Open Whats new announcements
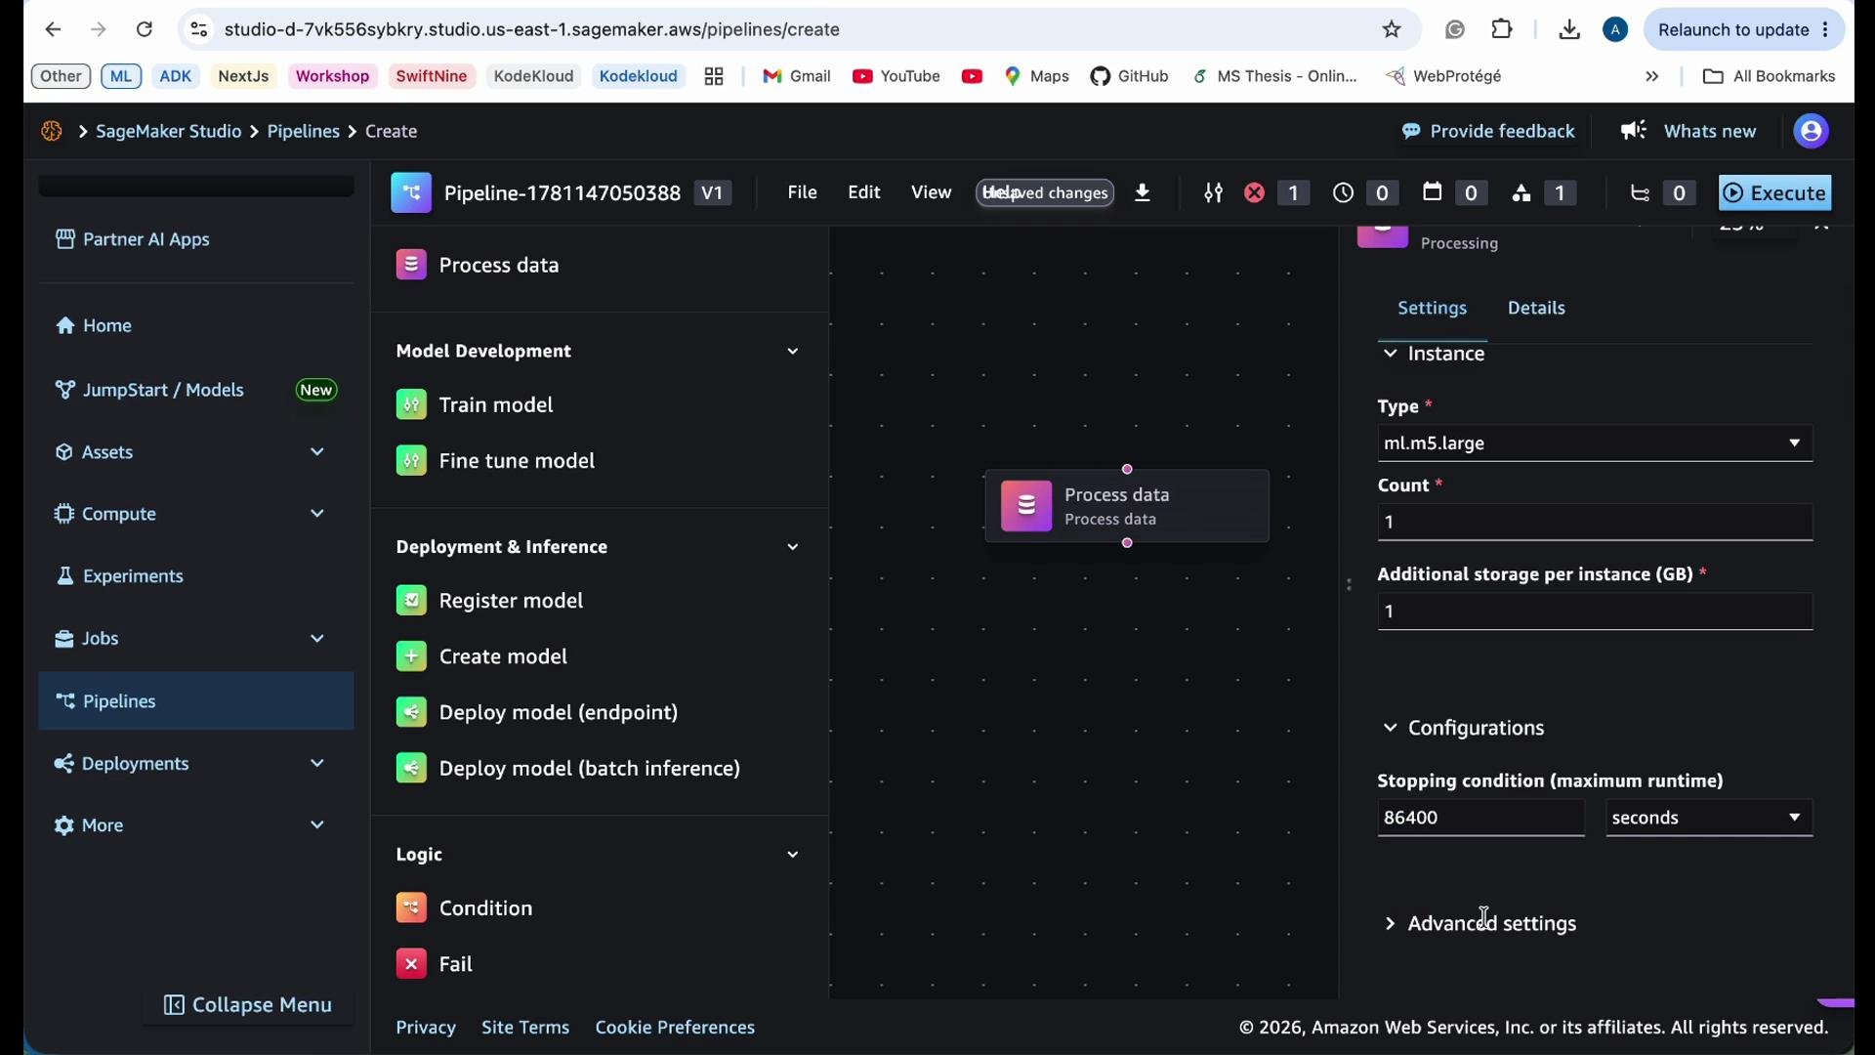Screen dimensions: 1875x1055 [1687, 131]
